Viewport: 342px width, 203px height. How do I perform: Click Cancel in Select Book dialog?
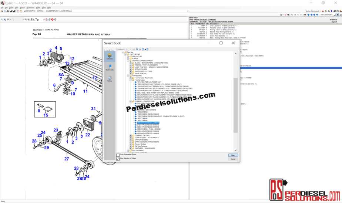pos(233,159)
